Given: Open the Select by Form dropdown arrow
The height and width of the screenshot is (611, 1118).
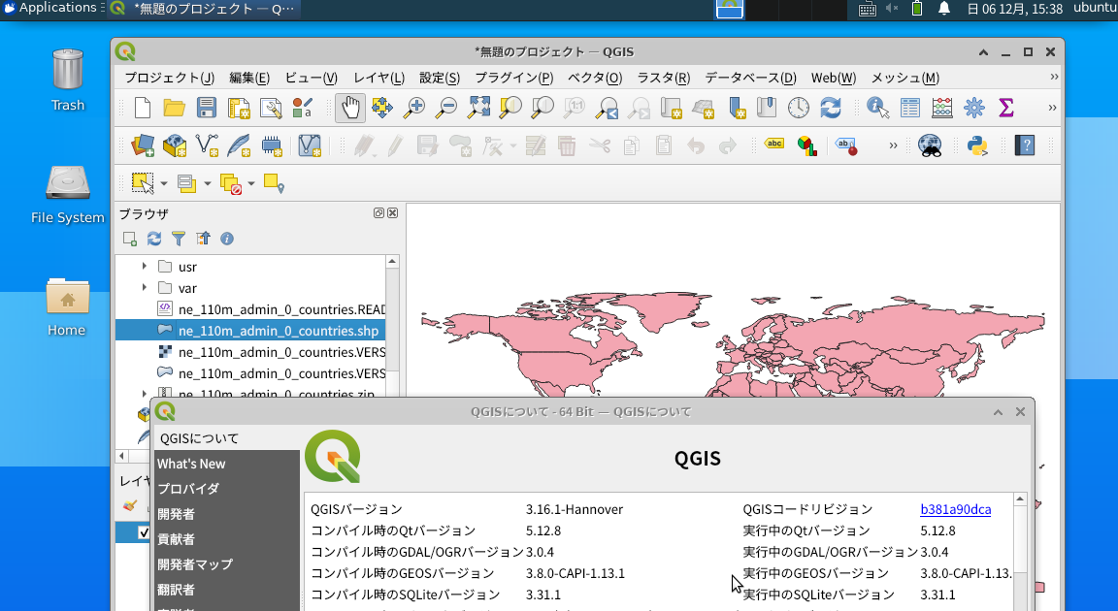Looking at the screenshot, I should click(x=208, y=183).
